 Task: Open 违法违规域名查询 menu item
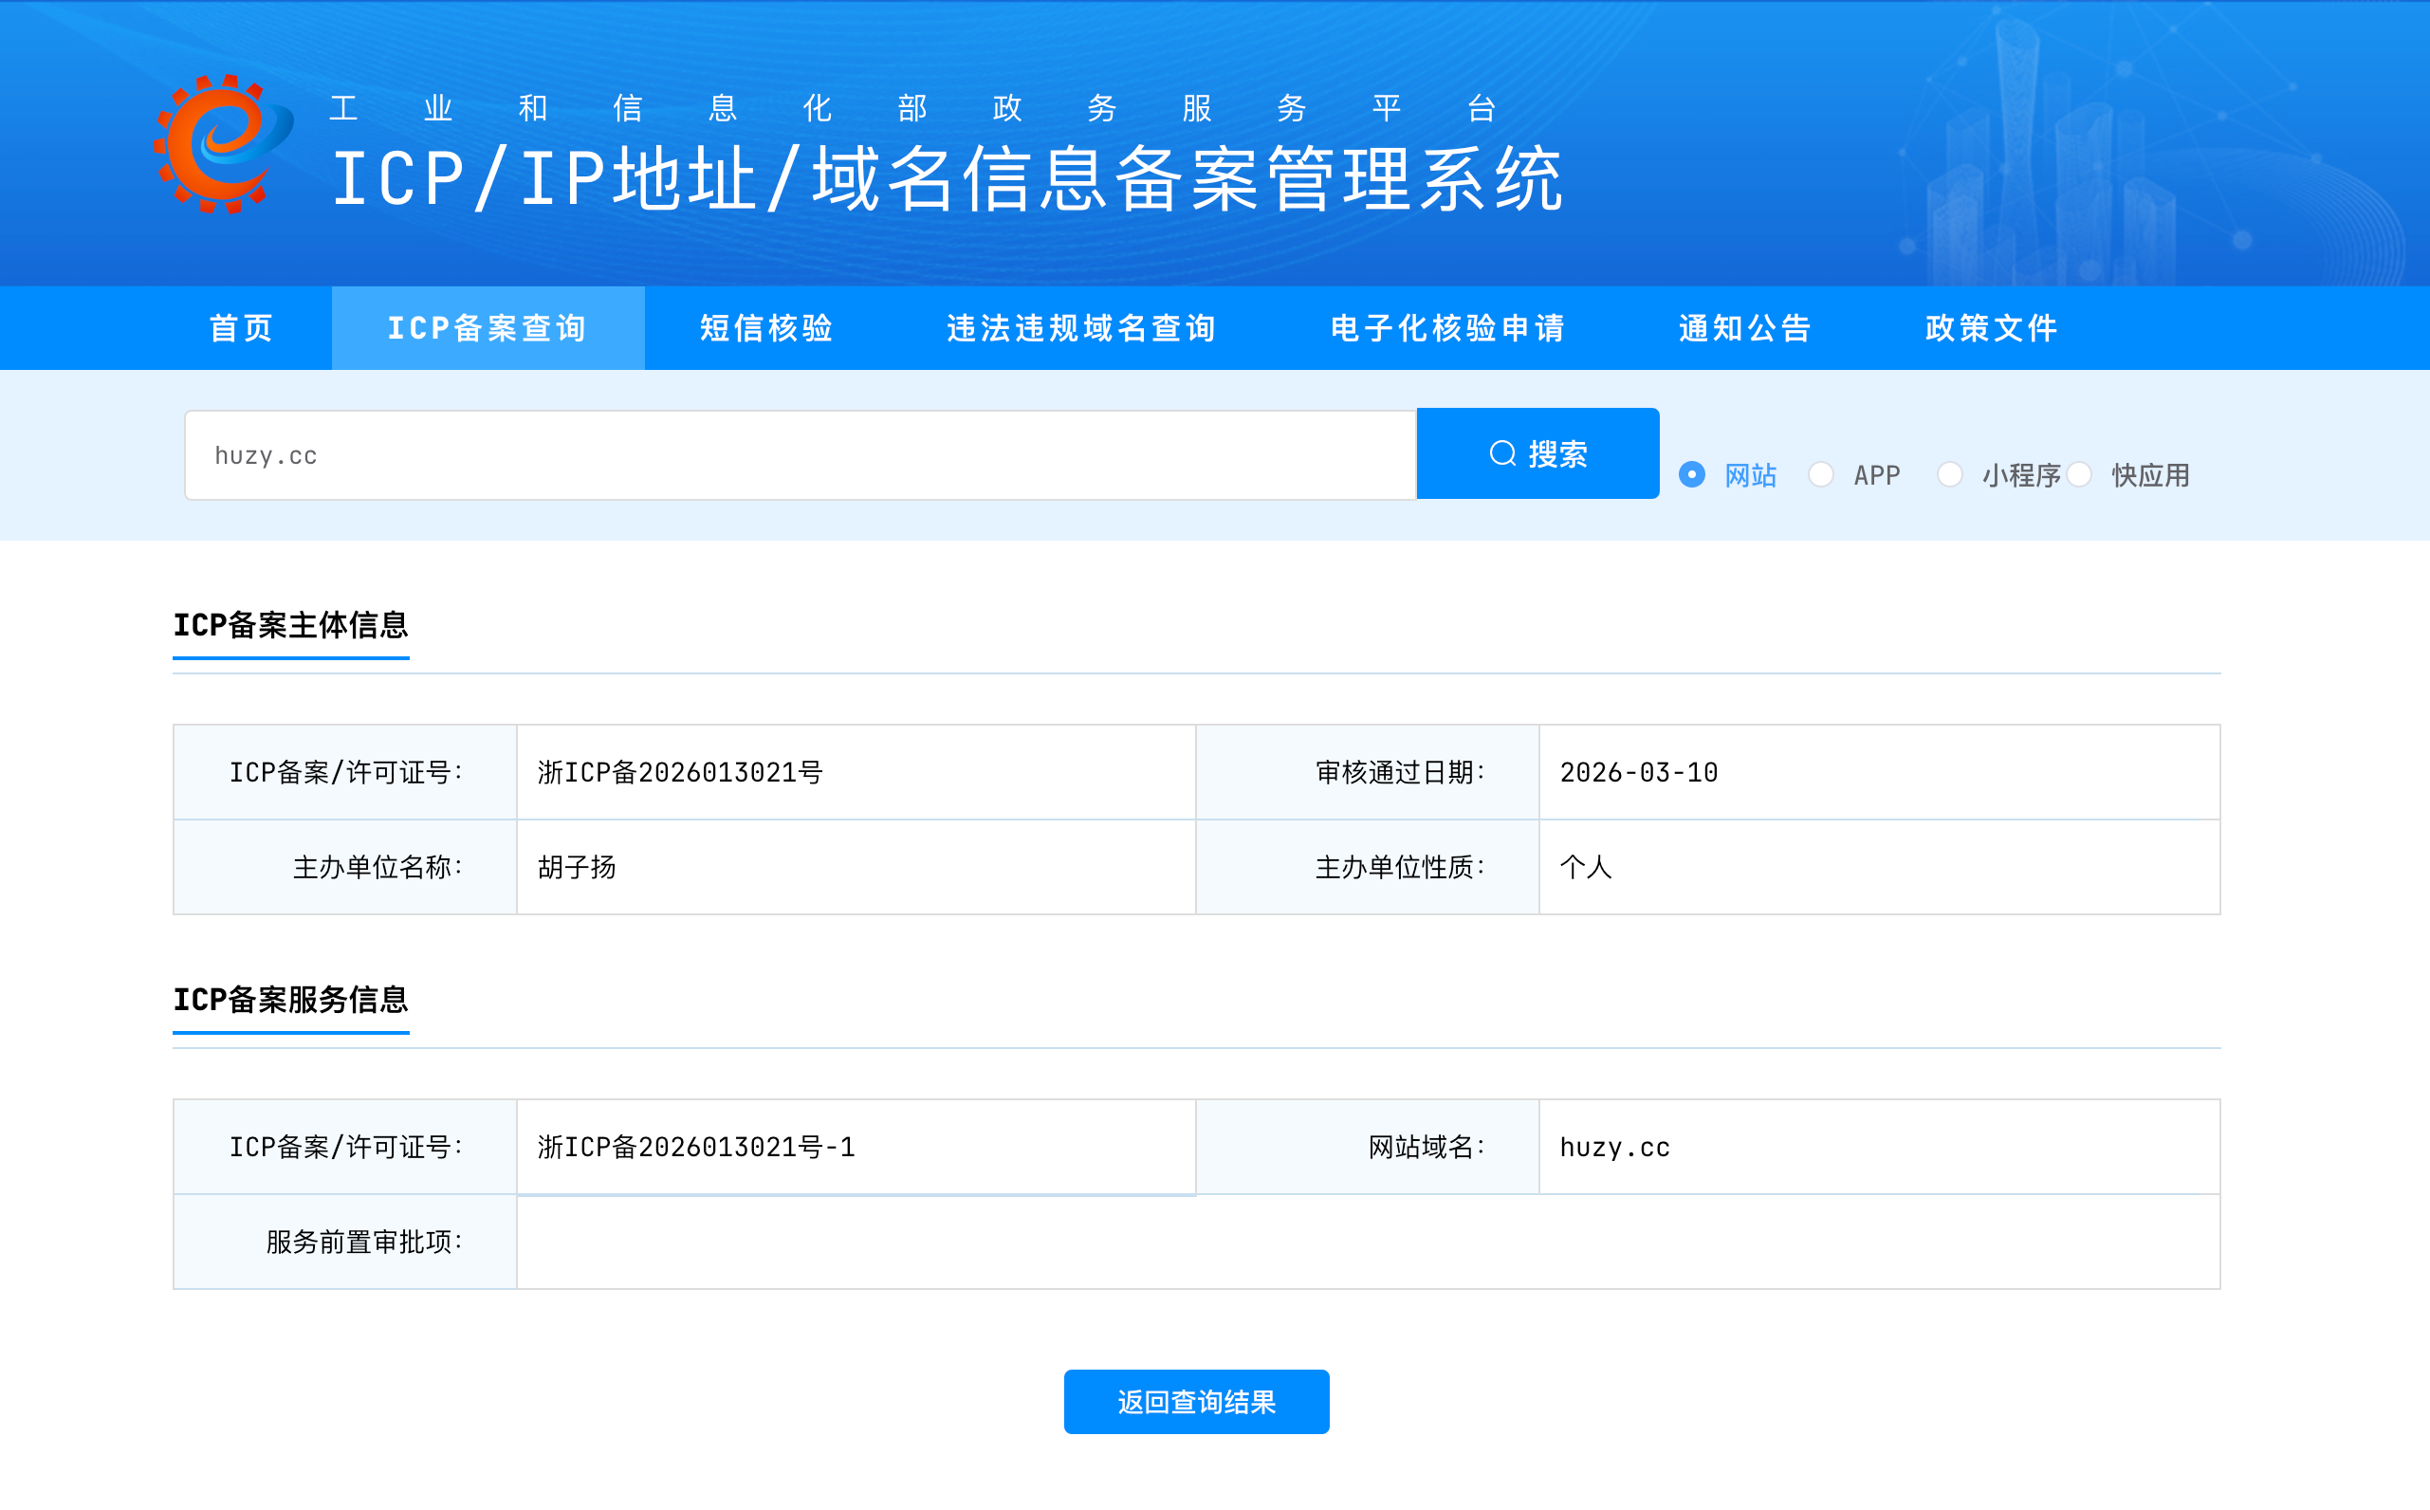1081,327
